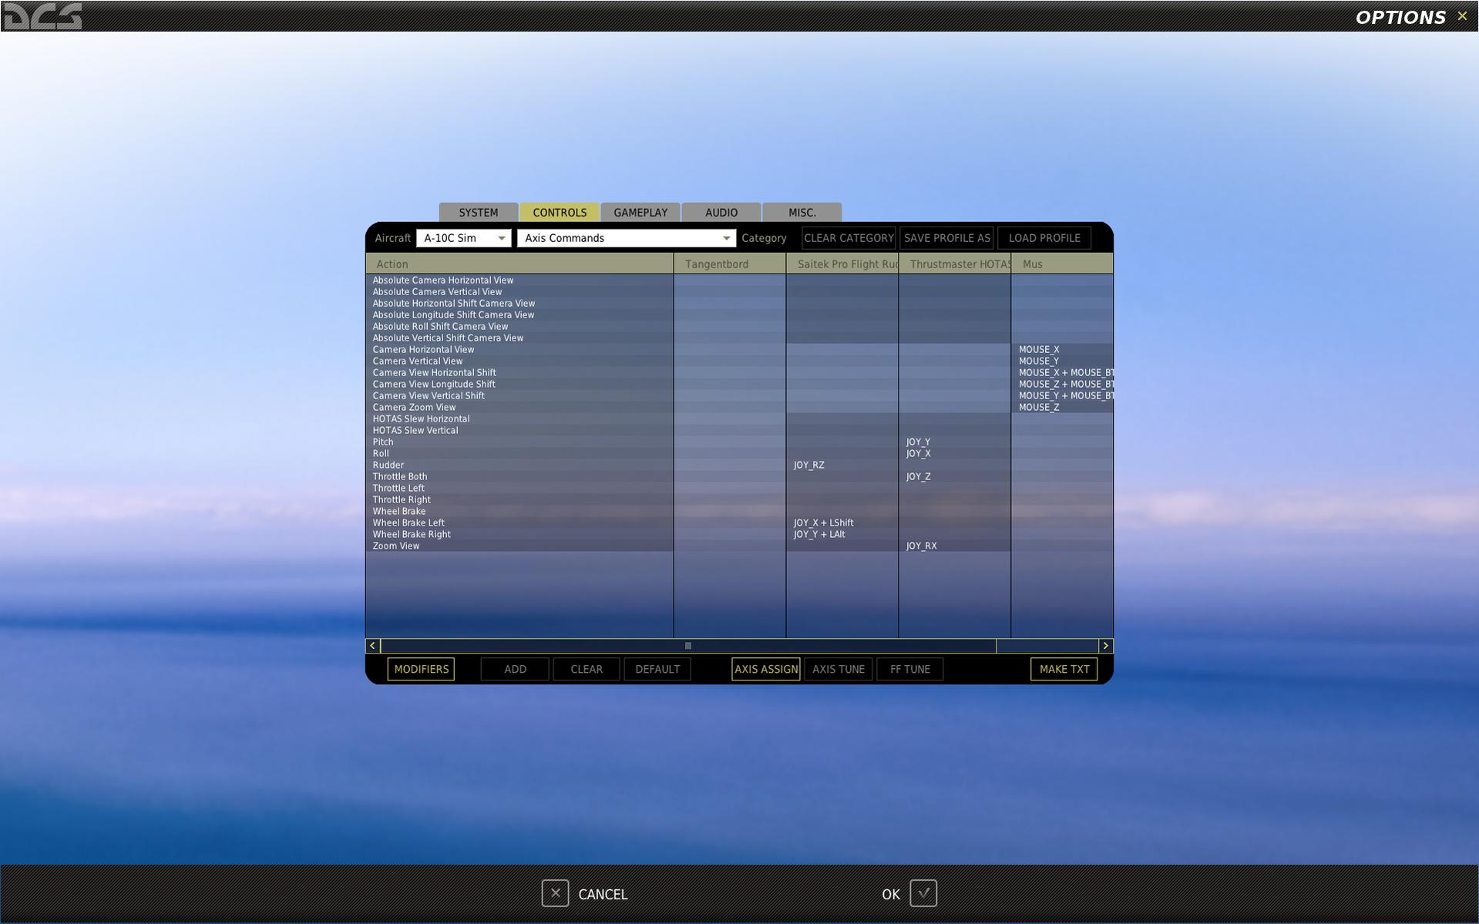Select the Zoom View action row
Image resolution: width=1479 pixels, height=924 pixels.
[x=519, y=546]
